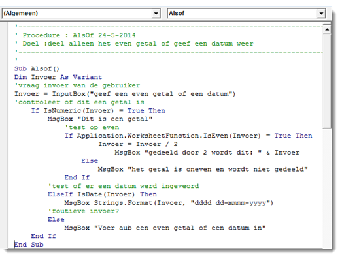Click the scroll up arrow of code pane
The height and width of the screenshot is (257, 340).
pos(327,29)
